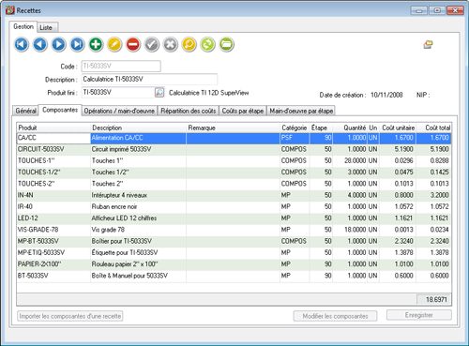Open search with magnifier icon
Screen dimensions: 469x346
[x=189, y=44]
